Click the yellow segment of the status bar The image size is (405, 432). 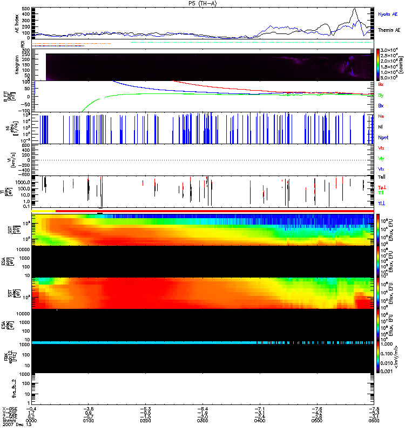[x=44, y=211]
